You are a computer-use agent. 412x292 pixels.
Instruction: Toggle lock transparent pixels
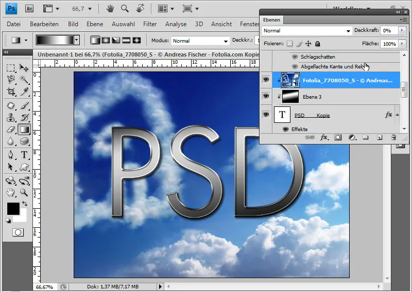(289, 44)
